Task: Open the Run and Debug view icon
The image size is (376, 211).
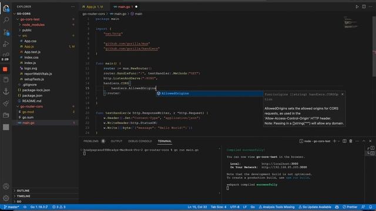Action: [x=6, y=44]
